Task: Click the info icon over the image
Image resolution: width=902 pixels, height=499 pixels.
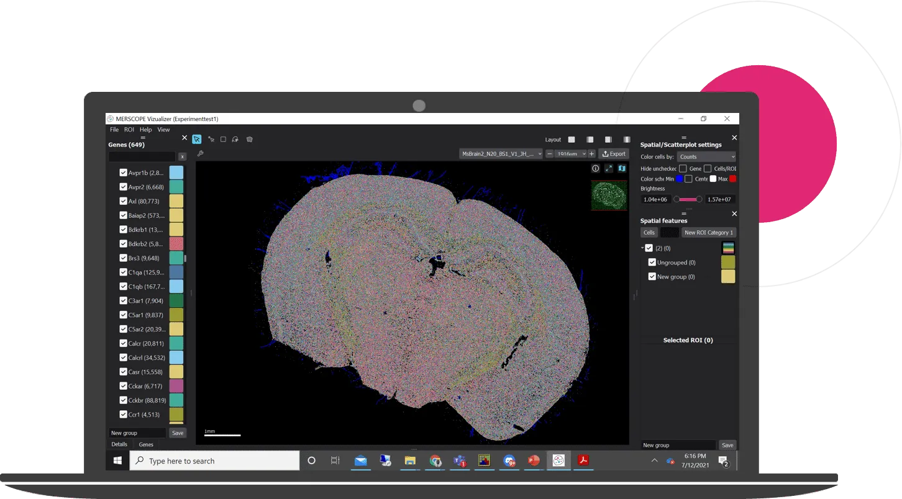Action: [x=595, y=168]
